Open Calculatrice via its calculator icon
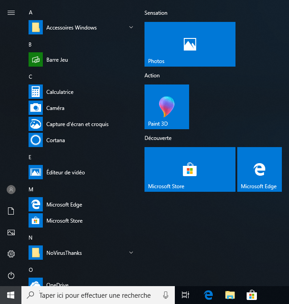The image size is (289, 304). (36, 92)
